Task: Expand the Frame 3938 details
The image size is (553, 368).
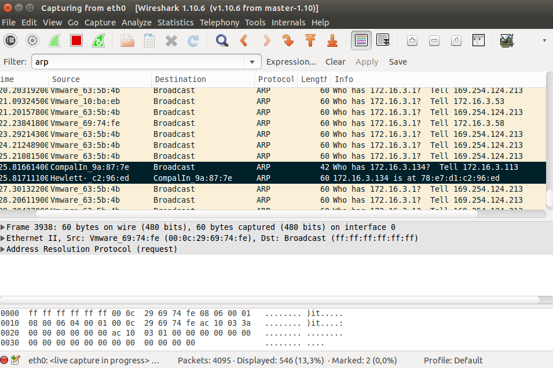Action: [3, 227]
